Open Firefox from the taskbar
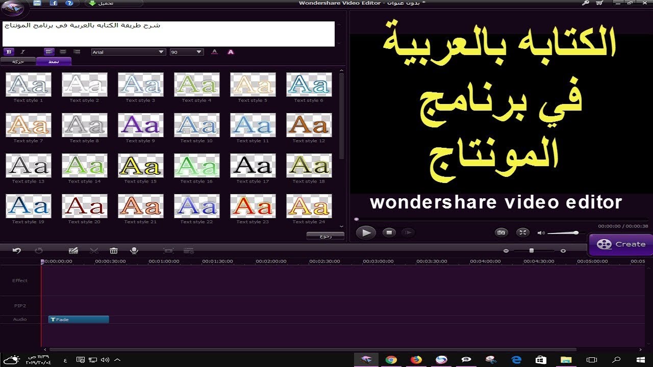Viewport: 653px width, 367px height. coord(416,360)
